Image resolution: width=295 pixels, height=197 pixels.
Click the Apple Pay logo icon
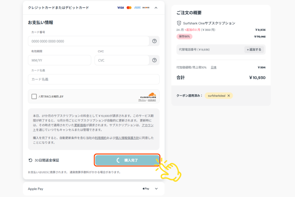point(146,189)
